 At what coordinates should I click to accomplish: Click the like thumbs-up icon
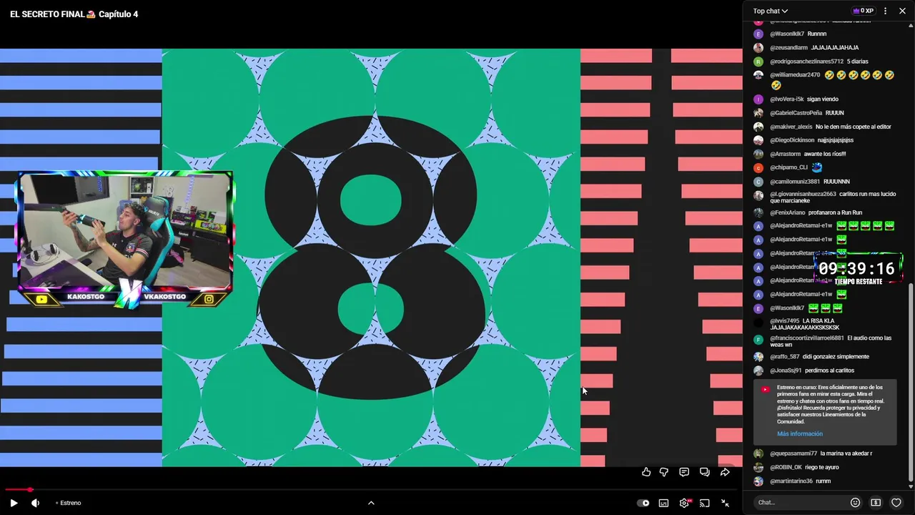click(x=646, y=472)
